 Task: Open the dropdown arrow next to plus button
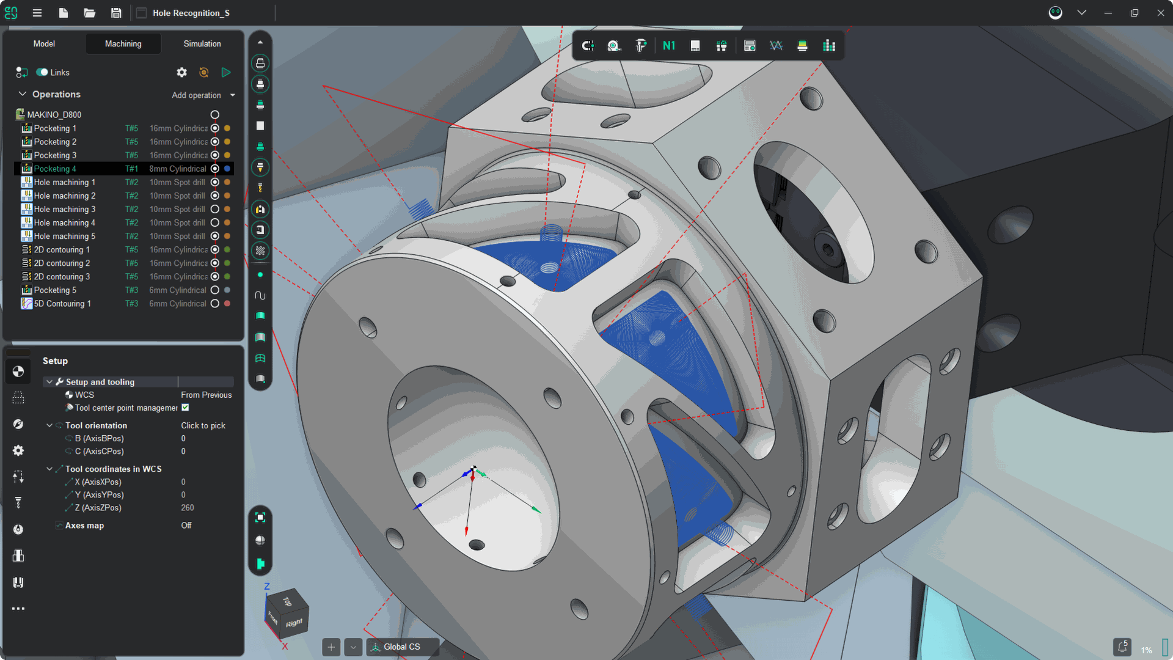click(x=353, y=647)
